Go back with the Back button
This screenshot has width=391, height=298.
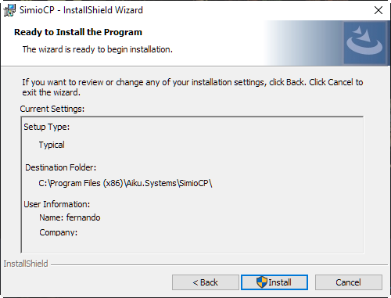[x=206, y=282]
